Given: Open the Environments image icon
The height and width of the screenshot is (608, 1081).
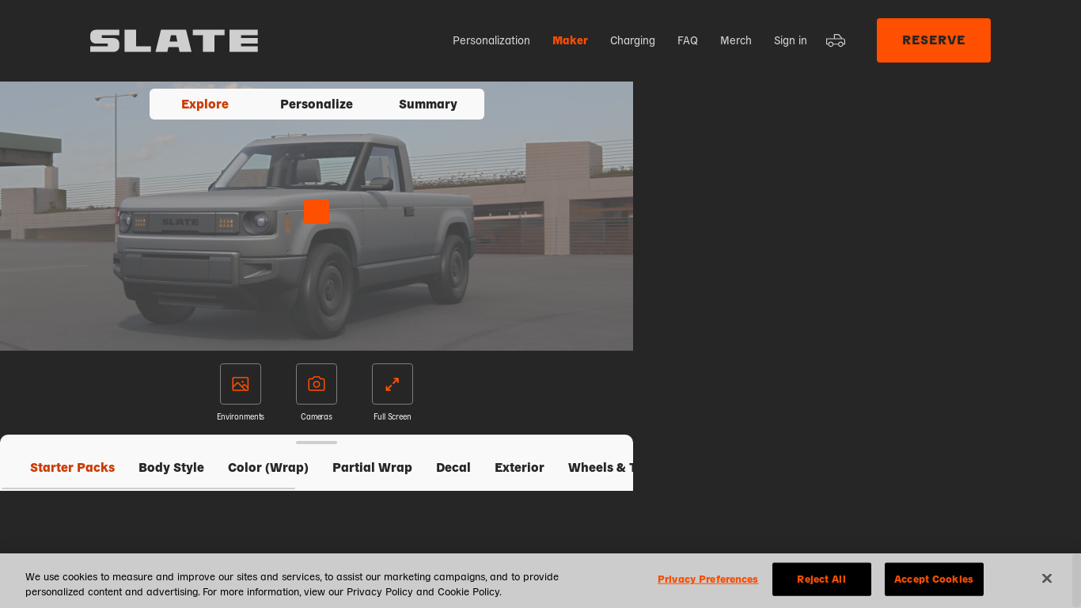Looking at the screenshot, I should coord(241,384).
